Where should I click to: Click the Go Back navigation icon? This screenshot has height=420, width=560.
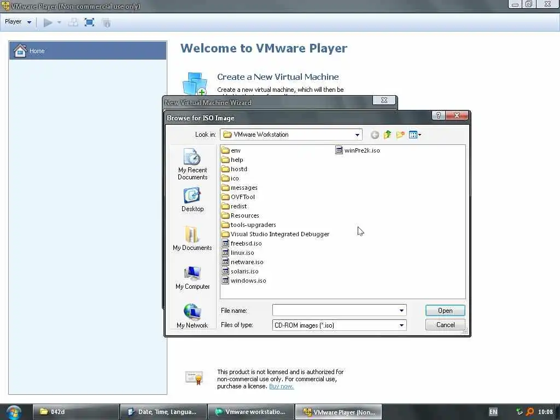pos(375,135)
